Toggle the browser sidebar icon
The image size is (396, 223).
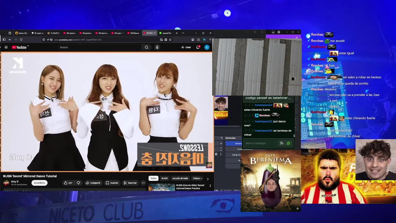click(4, 40)
